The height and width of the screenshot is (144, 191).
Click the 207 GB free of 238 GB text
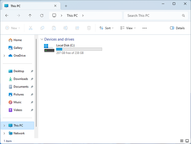tap(70, 53)
